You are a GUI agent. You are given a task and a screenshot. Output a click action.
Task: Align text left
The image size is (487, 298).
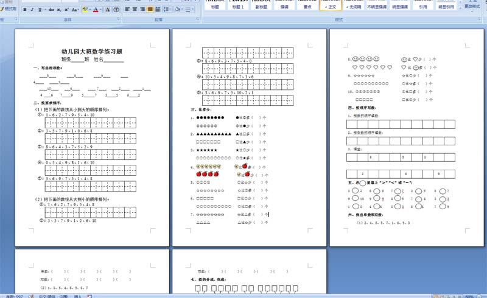(x=127, y=9)
